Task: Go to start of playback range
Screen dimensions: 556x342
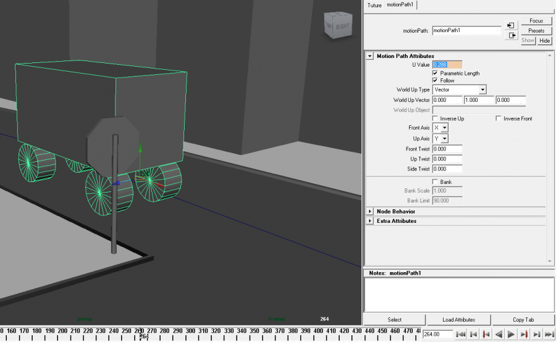Action: tap(460, 335)
